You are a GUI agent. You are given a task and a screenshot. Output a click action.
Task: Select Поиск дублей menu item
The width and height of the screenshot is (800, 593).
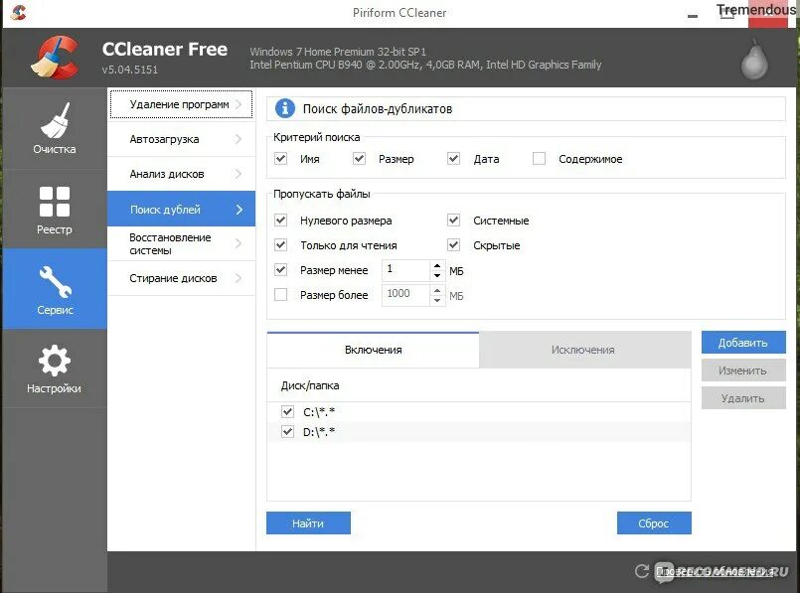[181, 209]
